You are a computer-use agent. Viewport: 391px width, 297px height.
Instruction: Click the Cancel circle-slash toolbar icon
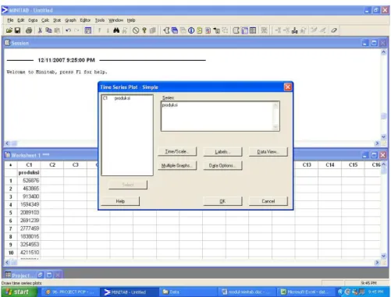pyautogui.click(x=136, y=30)
